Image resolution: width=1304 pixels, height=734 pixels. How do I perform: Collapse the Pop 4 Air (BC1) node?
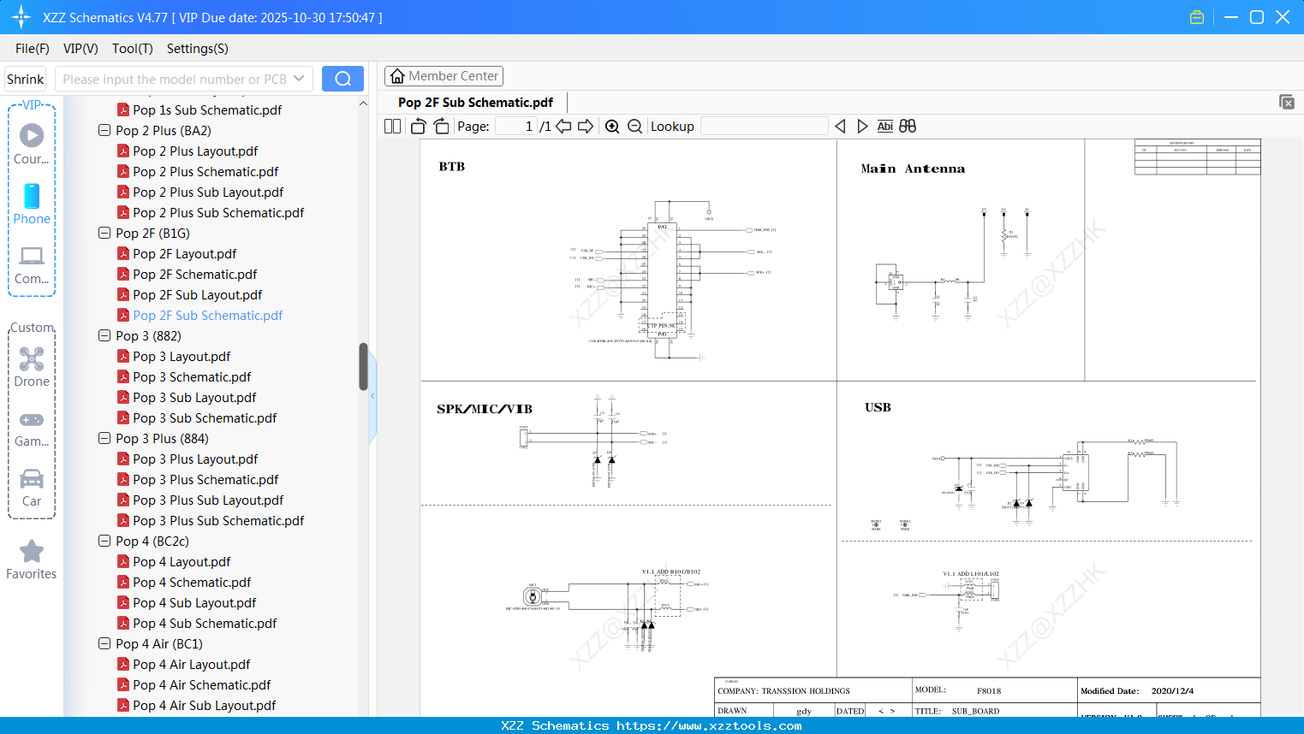(104, 643)
